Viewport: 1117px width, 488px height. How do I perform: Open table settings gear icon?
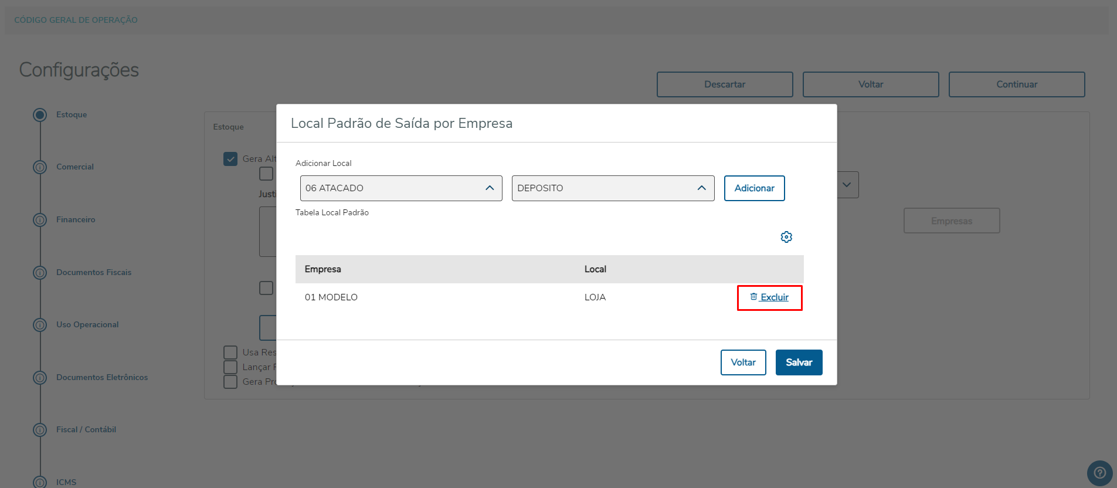[786, 237]
